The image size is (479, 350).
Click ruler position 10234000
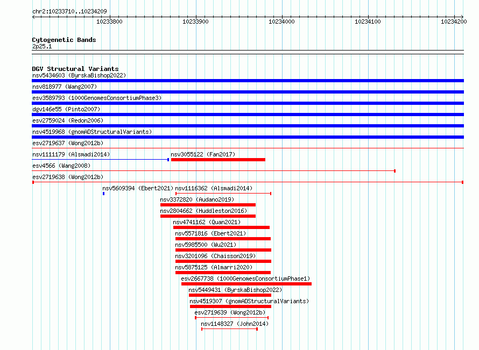281,22
